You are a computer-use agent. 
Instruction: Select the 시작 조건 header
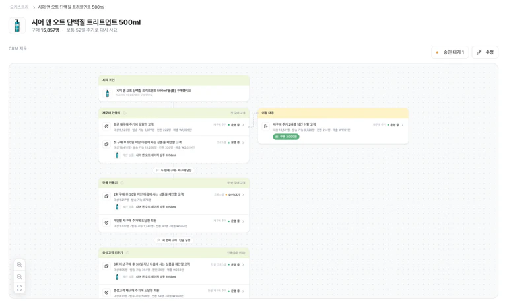[174, 80]
